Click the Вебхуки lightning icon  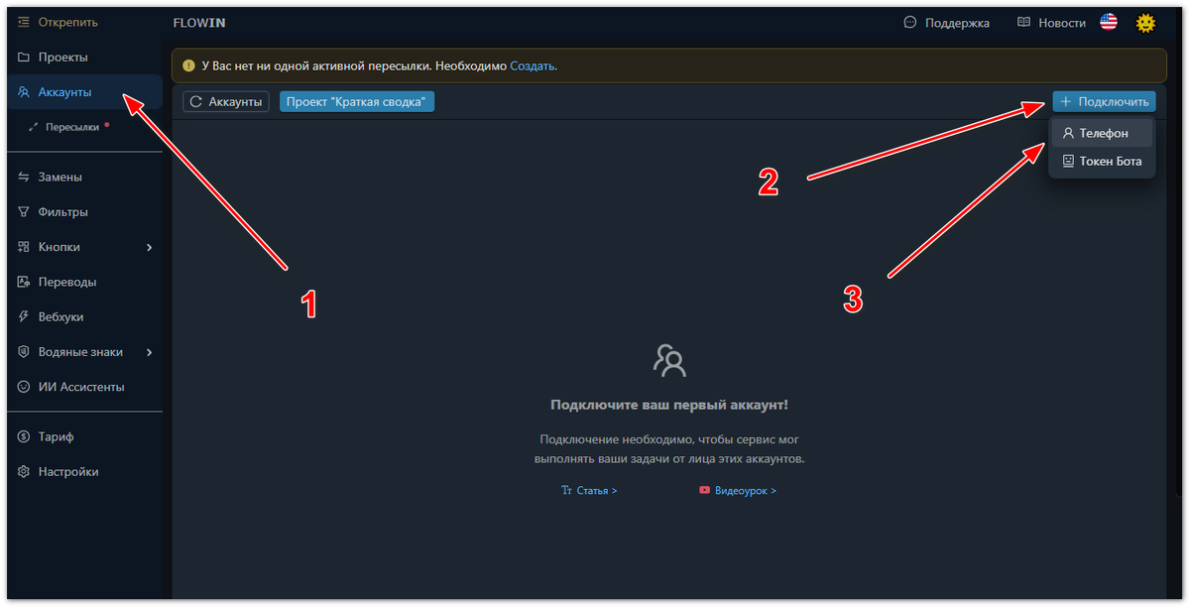click(x=24, y=316)
